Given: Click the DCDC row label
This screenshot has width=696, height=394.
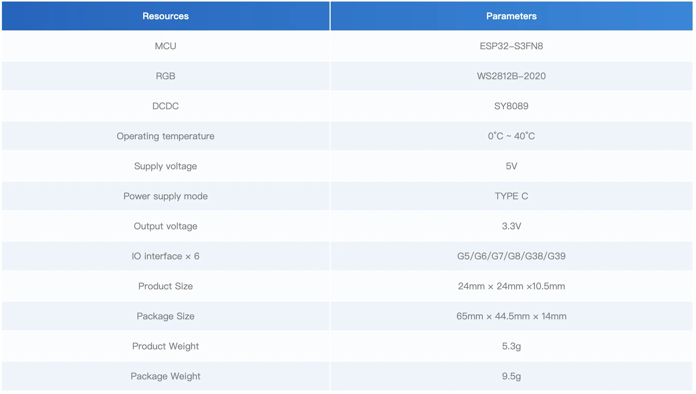Looking at the screenshot, I should (x=166, y=106).
